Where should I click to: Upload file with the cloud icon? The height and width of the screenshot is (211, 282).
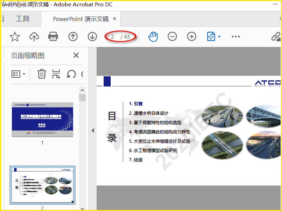tap(34, 37)
